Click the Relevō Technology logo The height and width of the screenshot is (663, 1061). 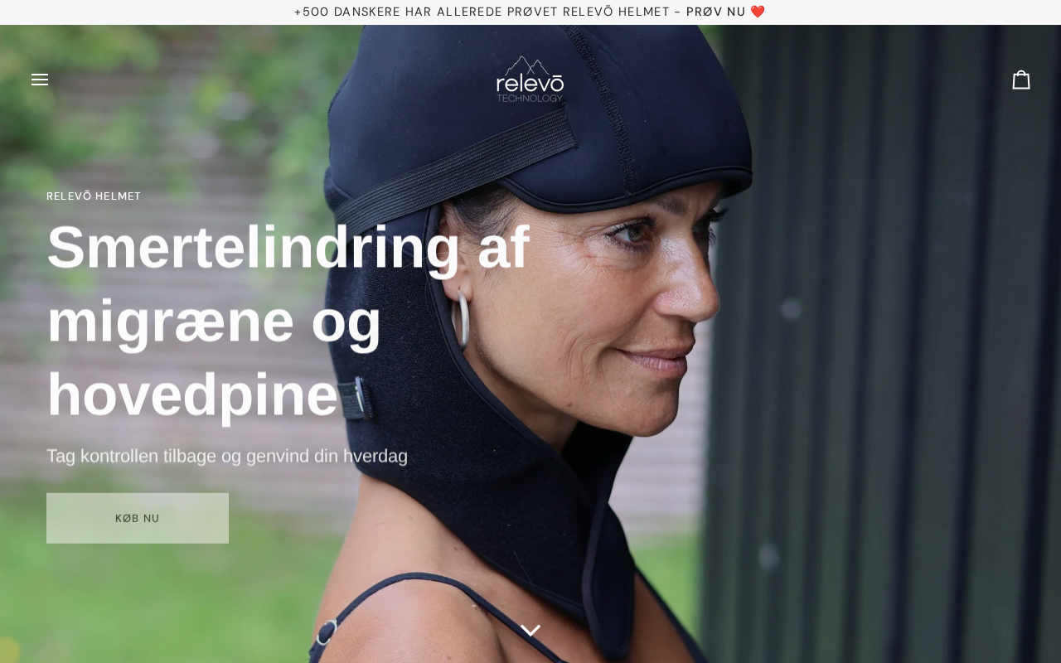point(530,79)
